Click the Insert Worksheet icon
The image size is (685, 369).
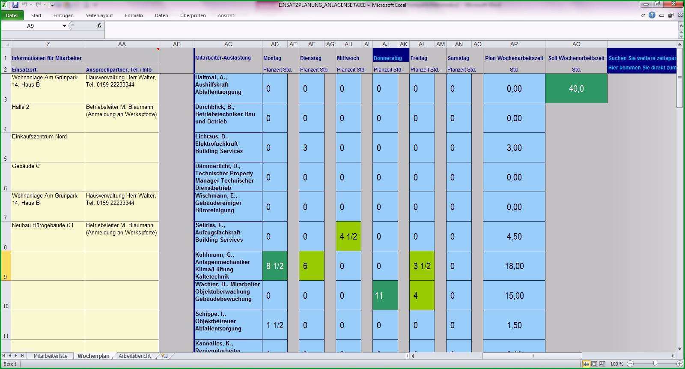tap(164, 356)
